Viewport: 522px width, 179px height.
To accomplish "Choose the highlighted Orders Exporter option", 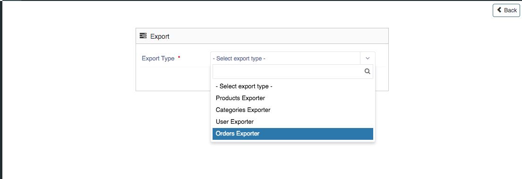I will [292, 134].
